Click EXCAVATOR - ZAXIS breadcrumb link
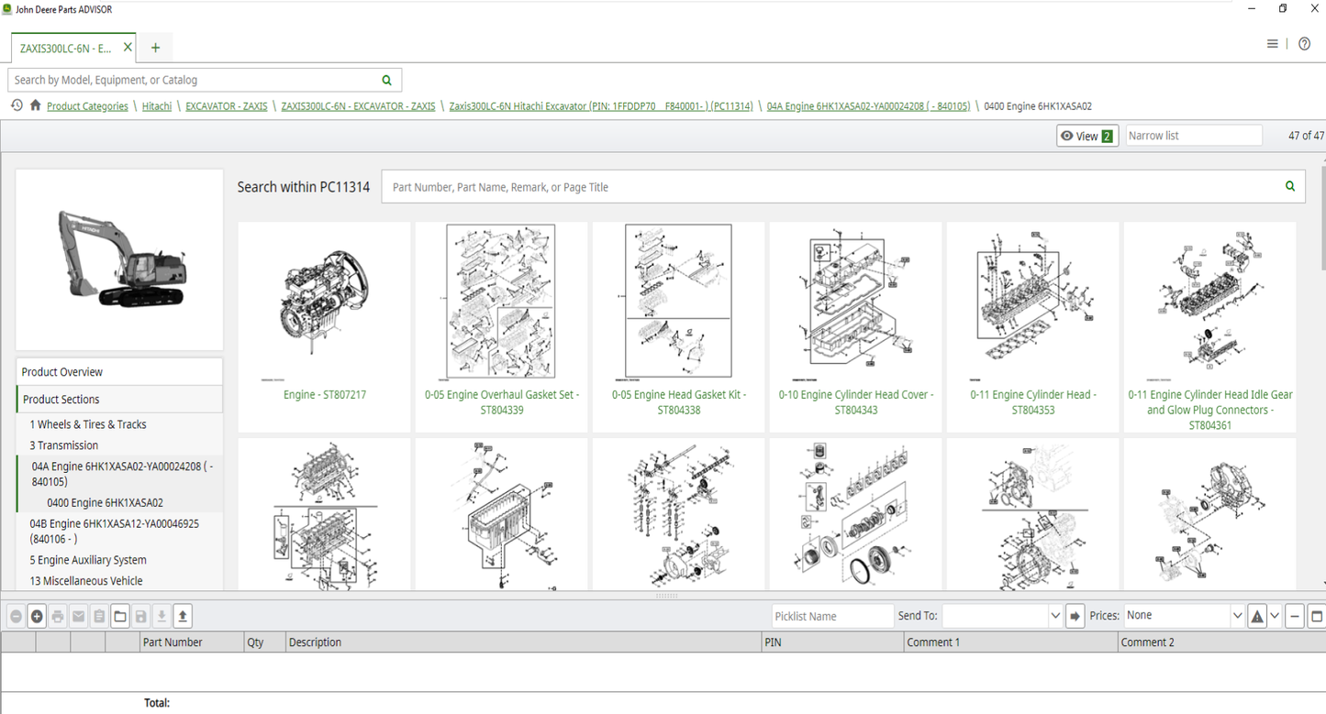1326x714 pixels. [x=227, y=106]
